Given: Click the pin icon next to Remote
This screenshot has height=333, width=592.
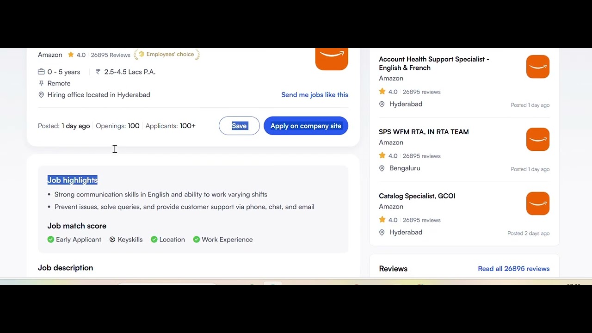Looking at the screenshot, I should pos(41,83).
